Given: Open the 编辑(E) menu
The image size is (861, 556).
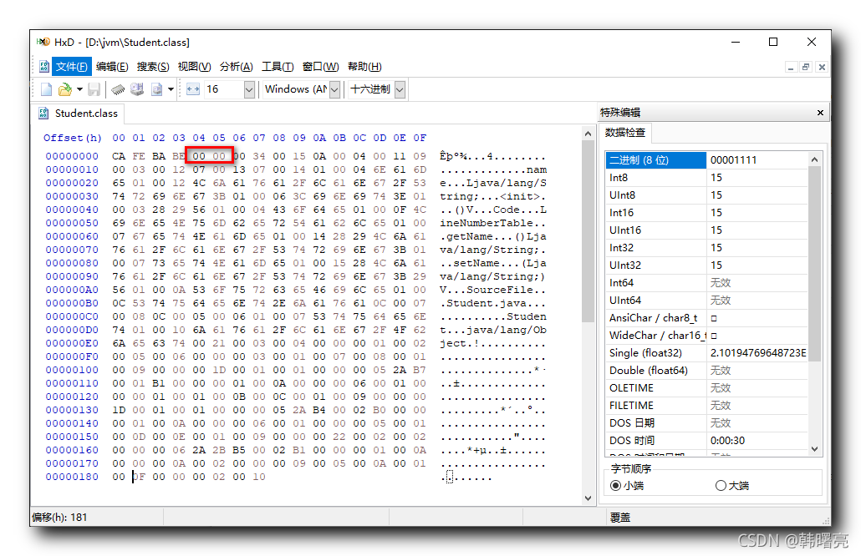Looking at the screenshot, I should (112, 67).
